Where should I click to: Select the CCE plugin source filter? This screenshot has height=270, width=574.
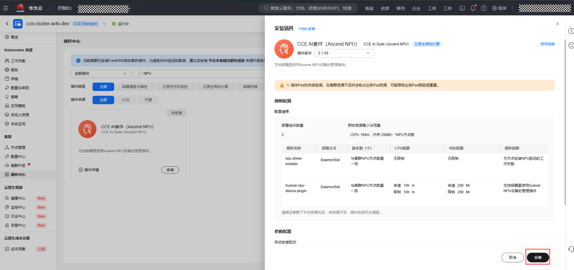[x=126, y=100]
